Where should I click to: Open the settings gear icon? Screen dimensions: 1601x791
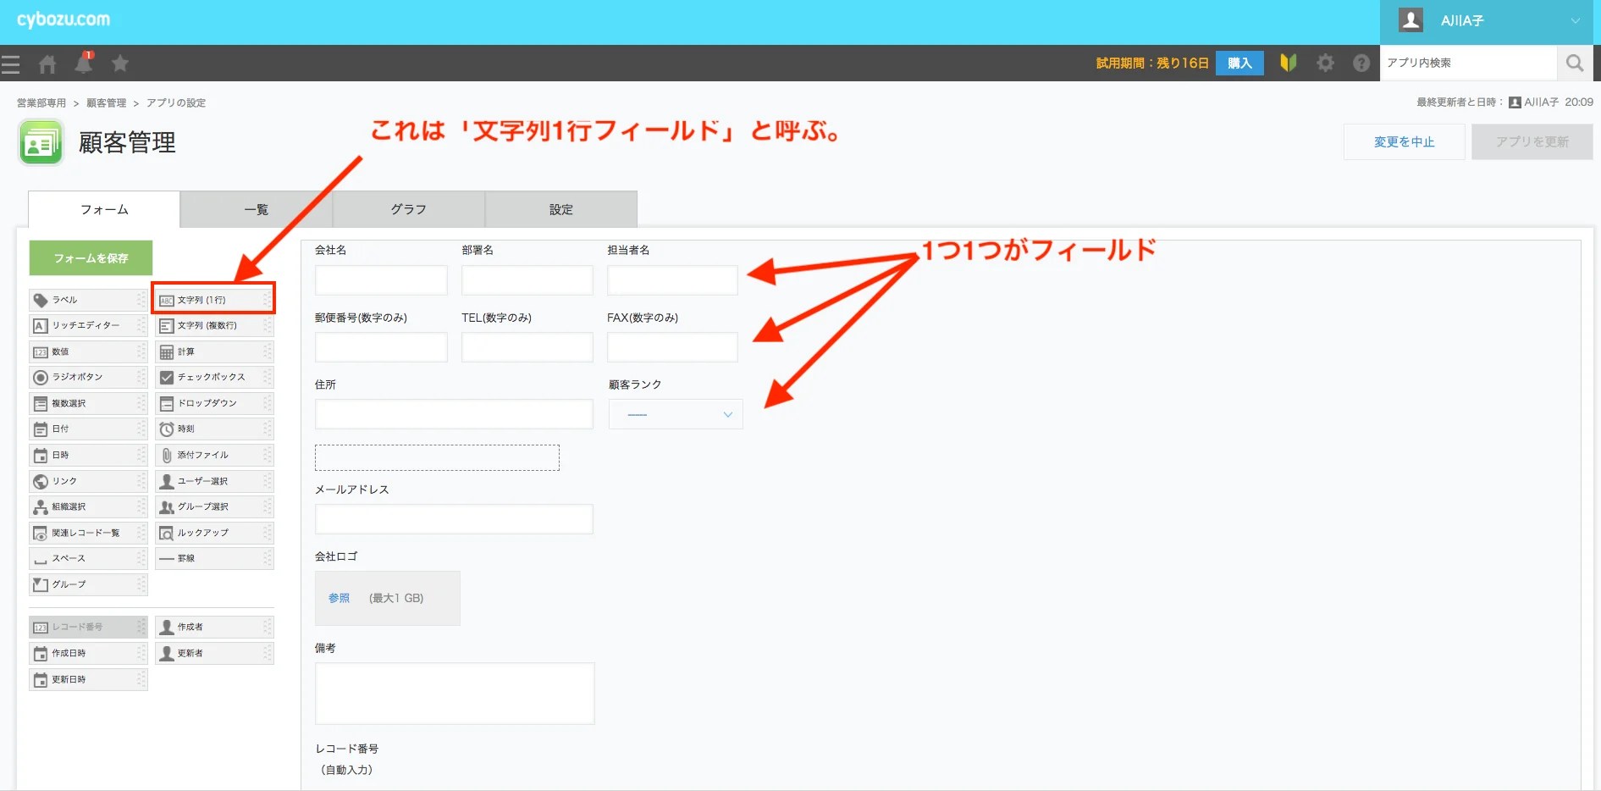[x=1325, y=64]
